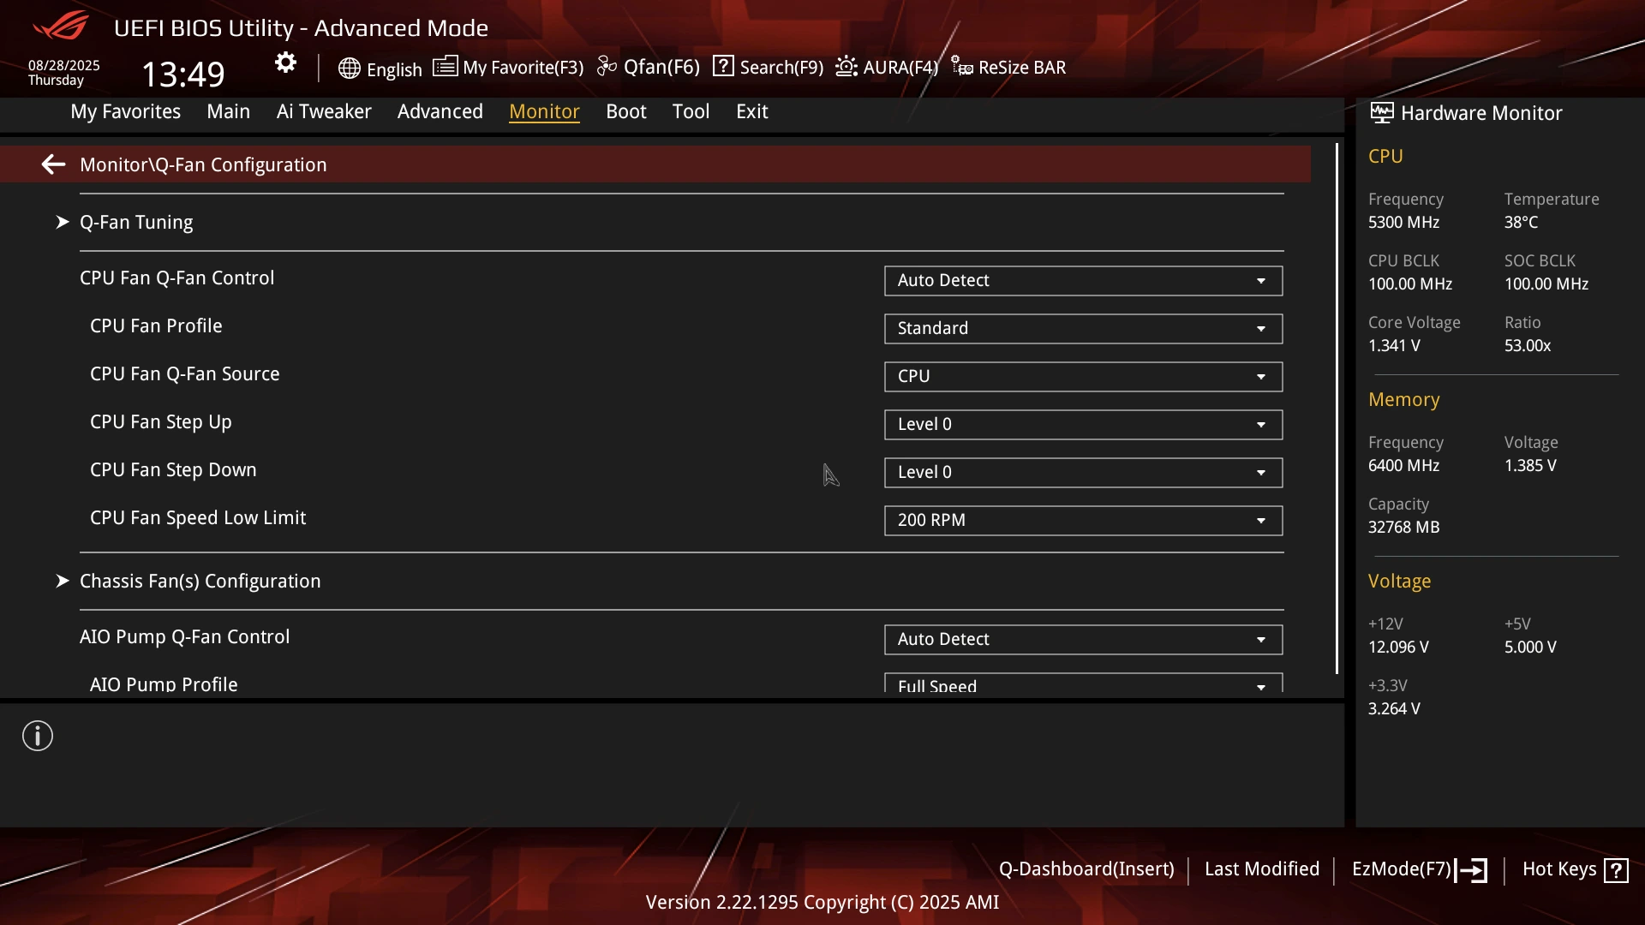Viewport: 1645px width, 925px height.
Task: Launch Qfan(F6) fan control
Action: (x=649, y=67)
